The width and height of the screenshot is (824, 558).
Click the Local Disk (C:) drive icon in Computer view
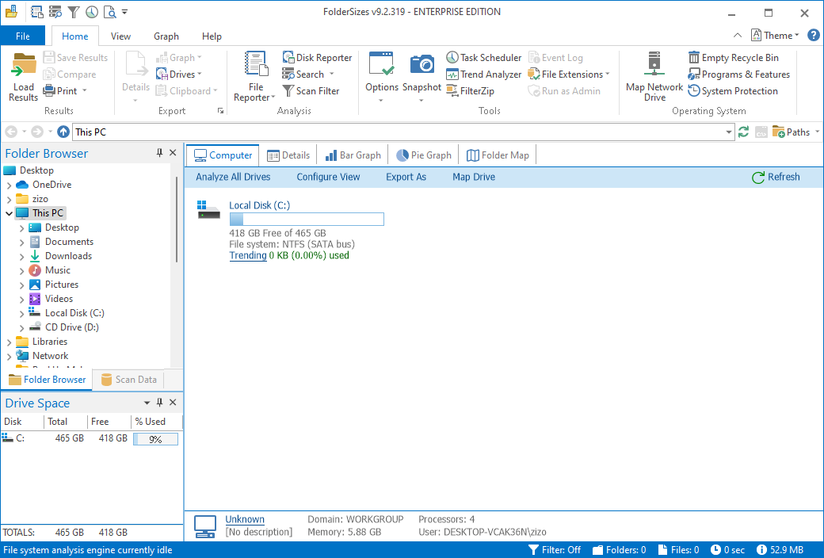coord(208,209)
